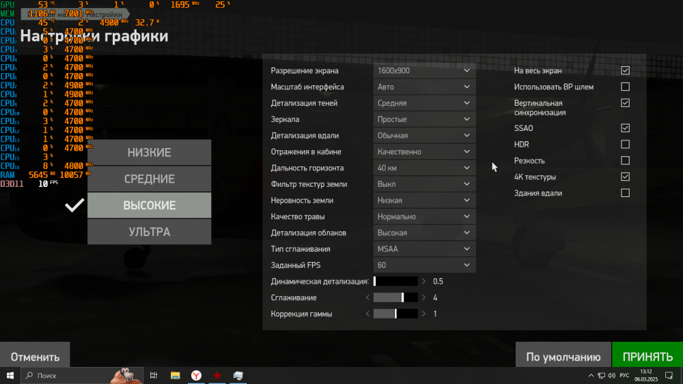The image size is (683, 384).
Task: Adjust the Динамическая детализация slider
Action: [395, 282]
